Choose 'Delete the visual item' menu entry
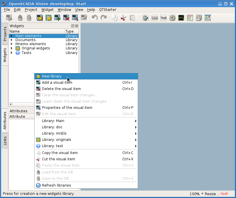Image resolution: width=236 pixels, height=198 pixels. click(86, 89)
